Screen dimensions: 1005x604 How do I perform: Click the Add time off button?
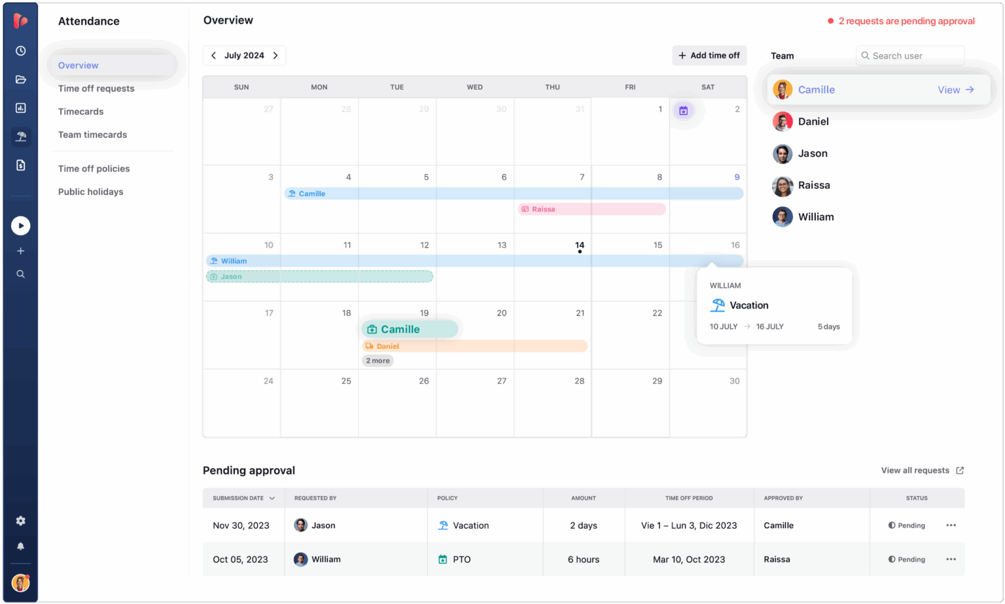pyautogui.click(x=709, y=56)
